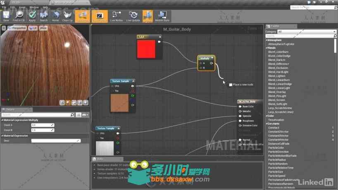Switch to the Stats tab
338x190 pixels.
107,159
